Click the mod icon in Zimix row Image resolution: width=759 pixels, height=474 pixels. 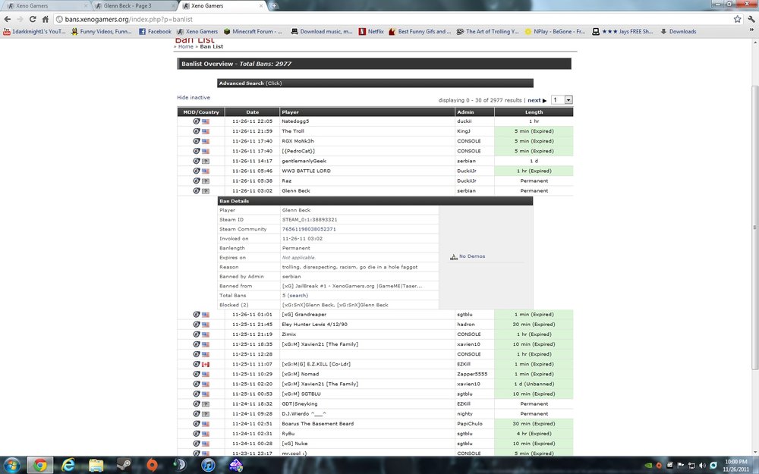197,334
